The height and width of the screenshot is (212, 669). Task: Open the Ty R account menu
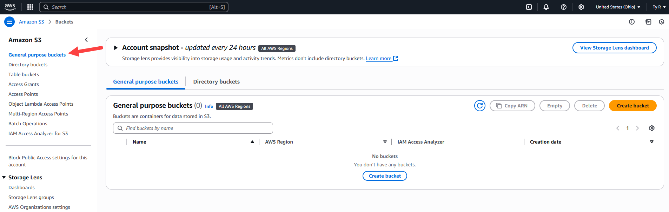659,7
